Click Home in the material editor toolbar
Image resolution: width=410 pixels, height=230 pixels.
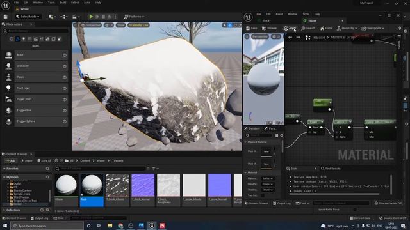click(326, 28)
